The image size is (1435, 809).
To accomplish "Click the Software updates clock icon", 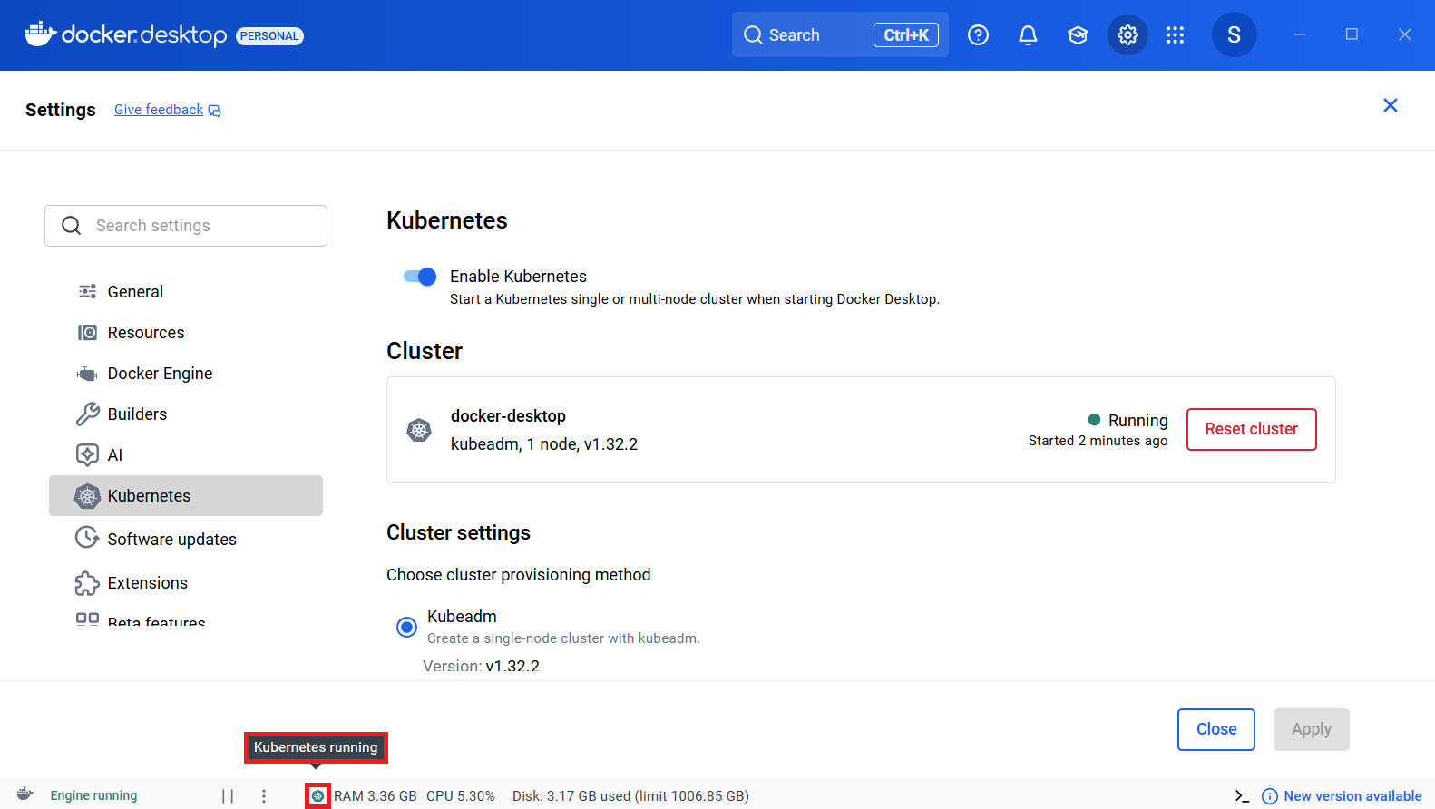I will tap(87, 538).
